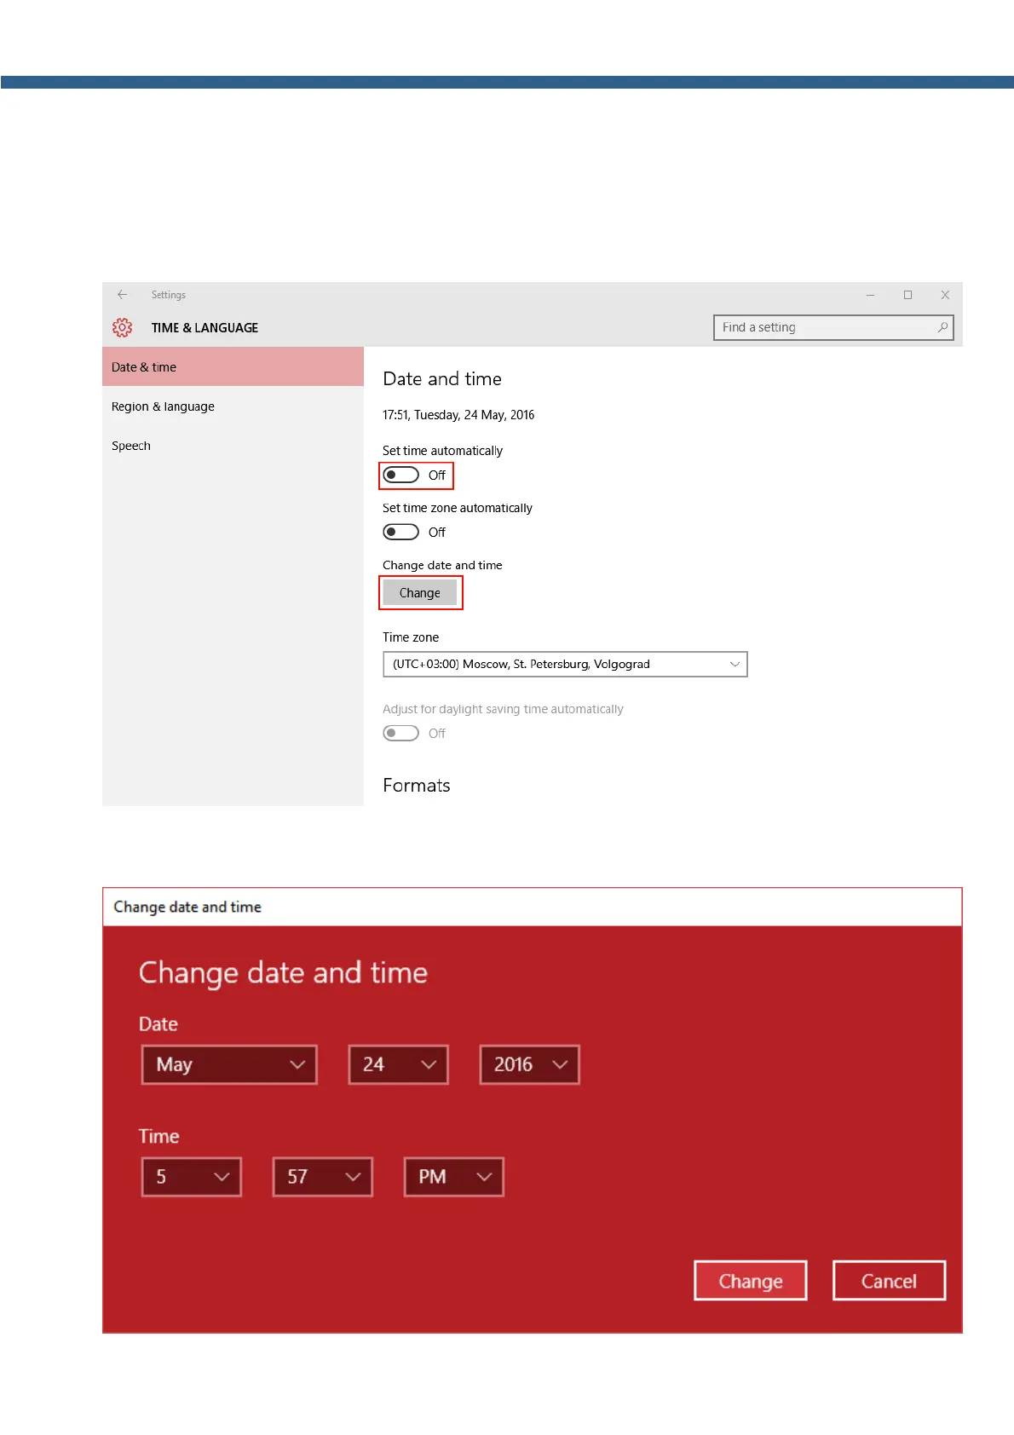
Task: Click the 'Date' label in dialog
Action: pyautogui.click(x=158, y=1024)
